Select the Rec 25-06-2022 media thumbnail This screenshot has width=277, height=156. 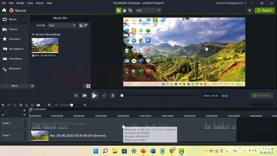click(x=45, y=45)
